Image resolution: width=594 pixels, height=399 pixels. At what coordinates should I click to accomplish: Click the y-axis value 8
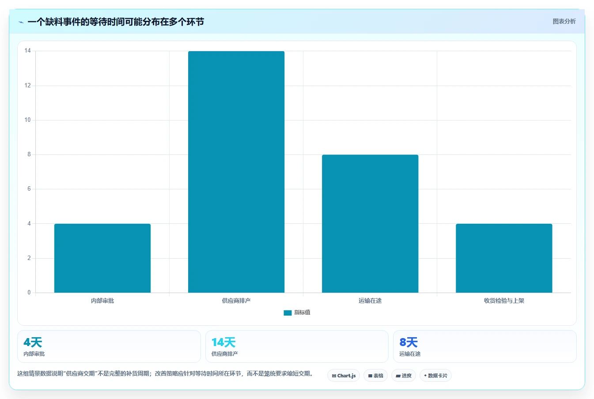(29, 154)
